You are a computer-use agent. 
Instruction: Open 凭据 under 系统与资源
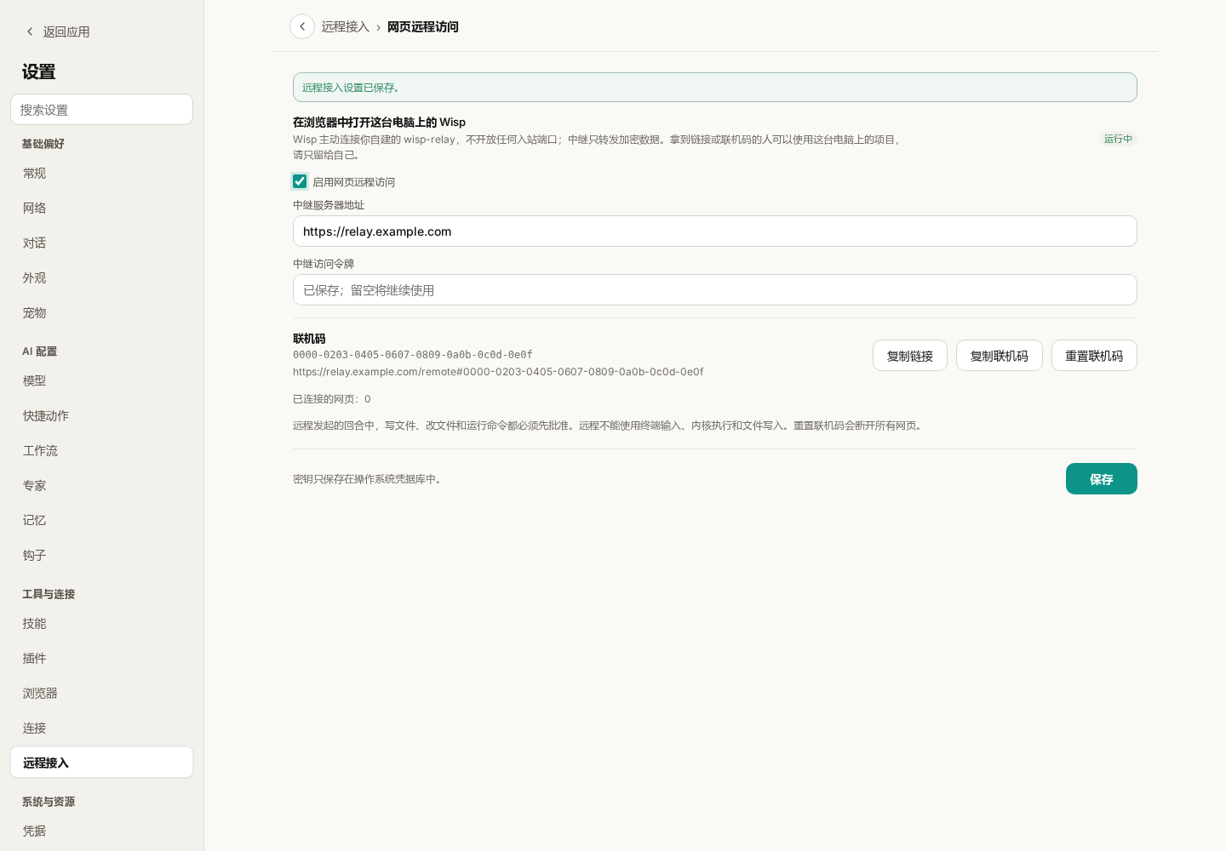[101, 831]
